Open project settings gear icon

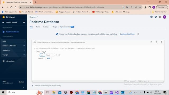tap(24, 22)
